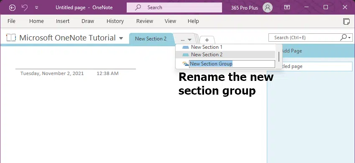
Task: Click the Ribbon Display Options icon
Action: click(x=287, y=8)
